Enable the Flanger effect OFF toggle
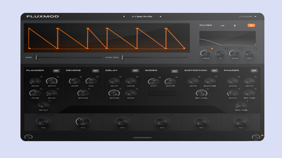 pyautogui.click(x=56, y=71)
